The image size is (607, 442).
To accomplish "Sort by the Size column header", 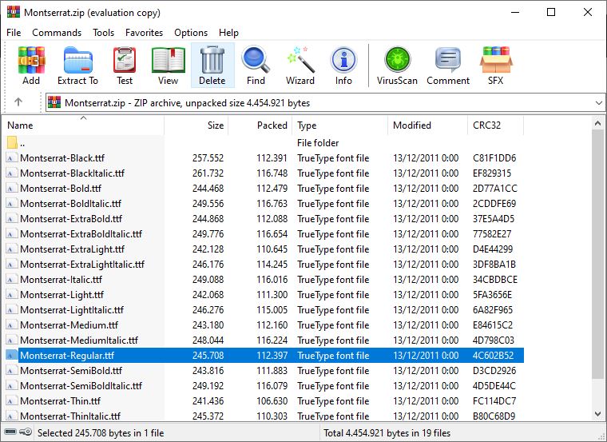I will pyautogui.click(x=196, y=125).
